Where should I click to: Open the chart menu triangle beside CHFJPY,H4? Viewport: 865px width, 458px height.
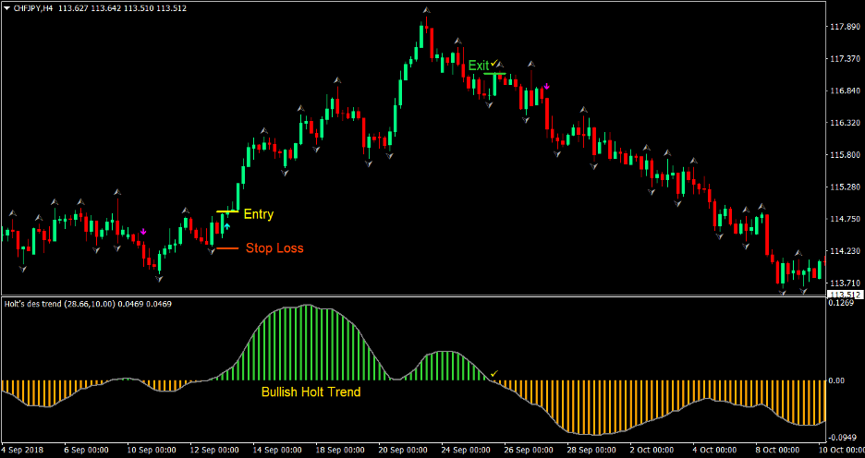tap(6, 8)
